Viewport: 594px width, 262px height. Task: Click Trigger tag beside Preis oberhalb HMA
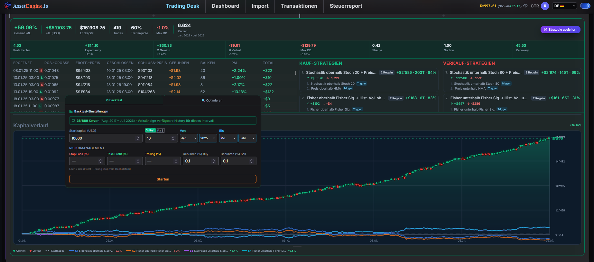(348, 89)
